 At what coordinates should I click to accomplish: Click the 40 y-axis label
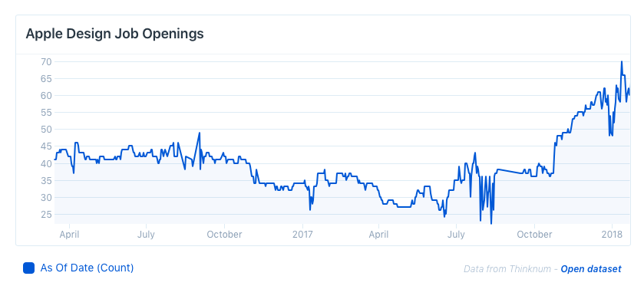(46, 164)
